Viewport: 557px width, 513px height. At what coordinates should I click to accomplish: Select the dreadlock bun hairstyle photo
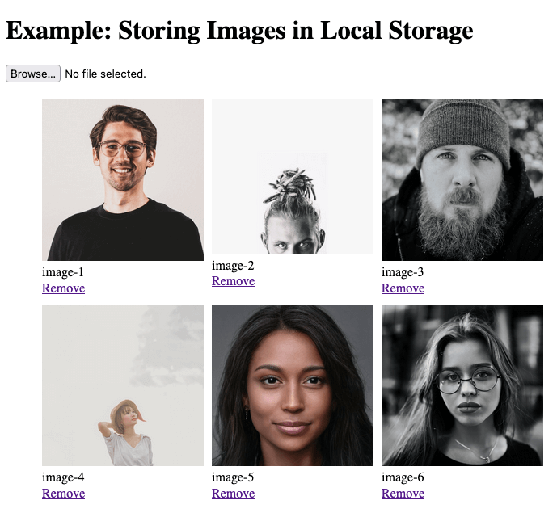pyautogui.click(x=293, y=177)
